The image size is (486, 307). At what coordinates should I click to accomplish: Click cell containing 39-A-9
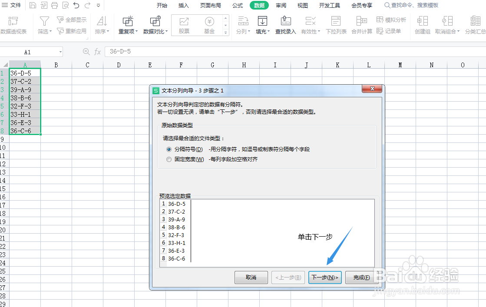pyautogui.click(x=25, y=89)
